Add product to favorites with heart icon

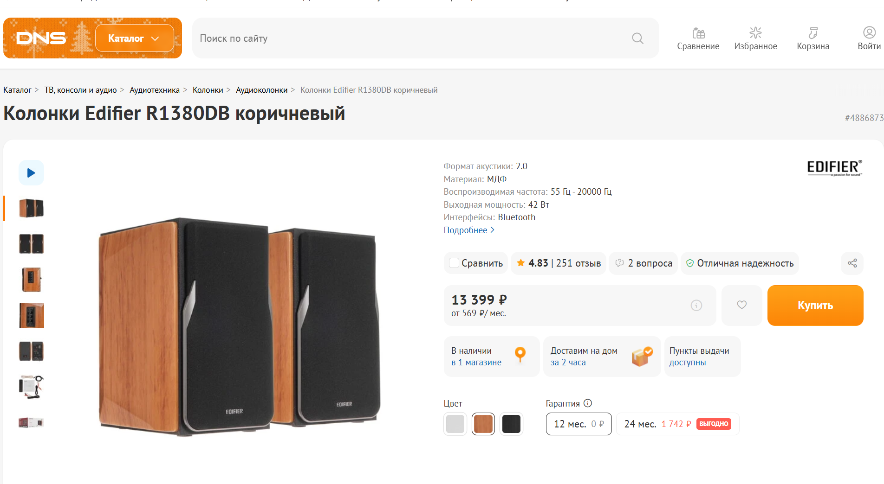click(741, 305)
